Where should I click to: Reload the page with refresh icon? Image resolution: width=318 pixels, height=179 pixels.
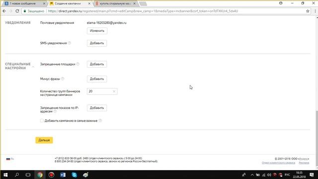click(x=17, y=11)
